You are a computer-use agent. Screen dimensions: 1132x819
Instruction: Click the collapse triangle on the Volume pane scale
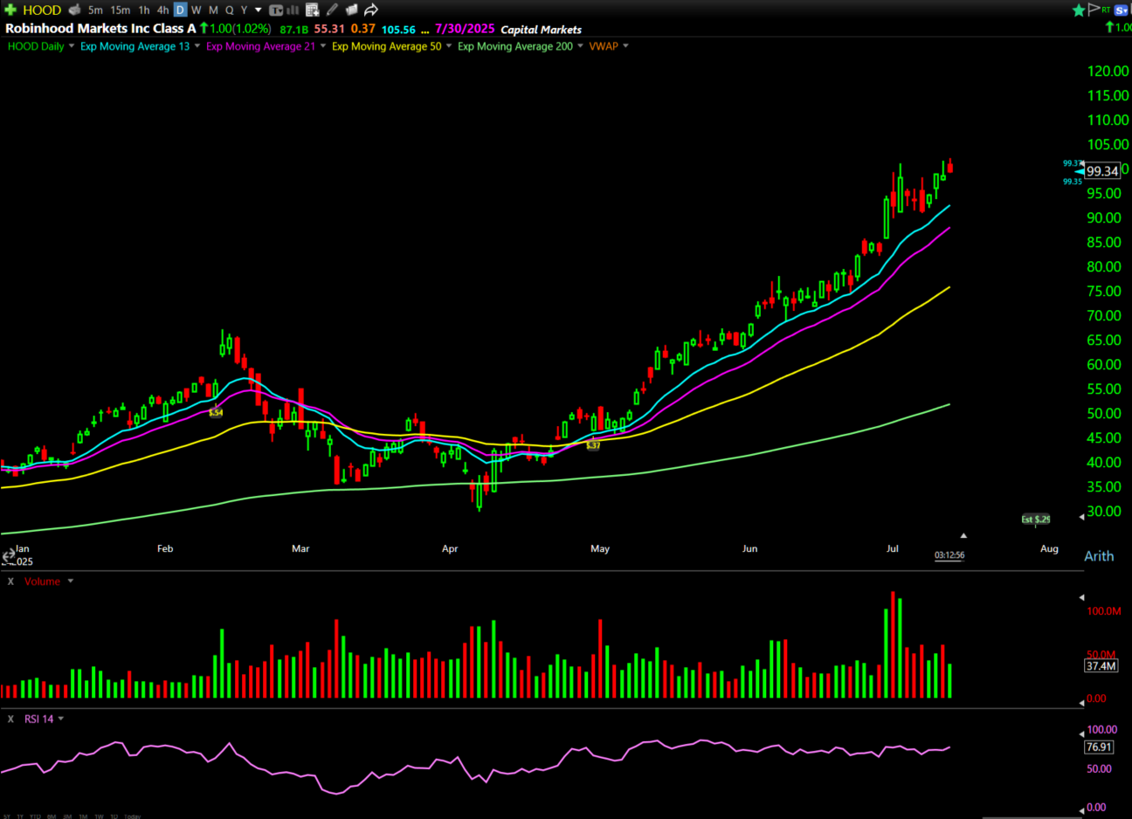click(1081, 598)
